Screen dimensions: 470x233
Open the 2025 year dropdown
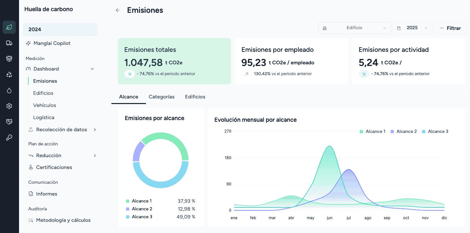pos(413,28)
